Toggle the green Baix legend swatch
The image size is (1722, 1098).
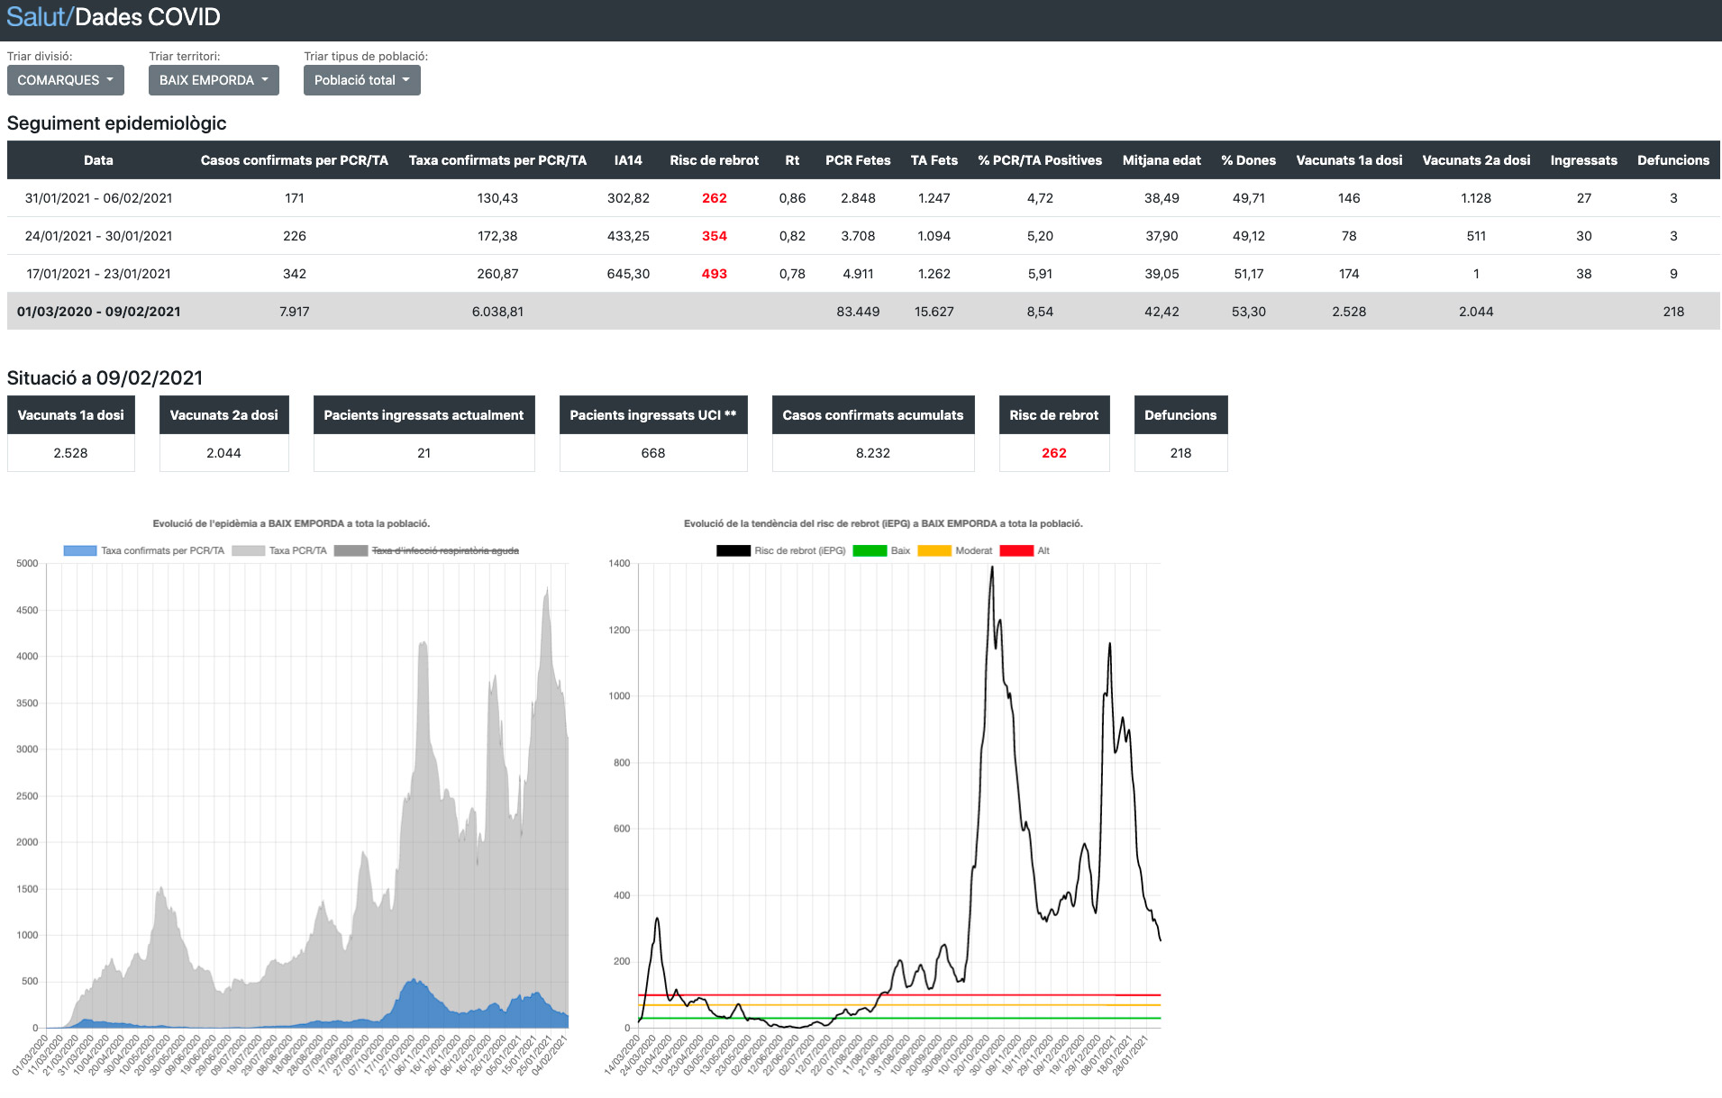[870, 550]
